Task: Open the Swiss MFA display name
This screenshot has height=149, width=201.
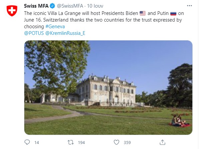Action: (36, 6)
